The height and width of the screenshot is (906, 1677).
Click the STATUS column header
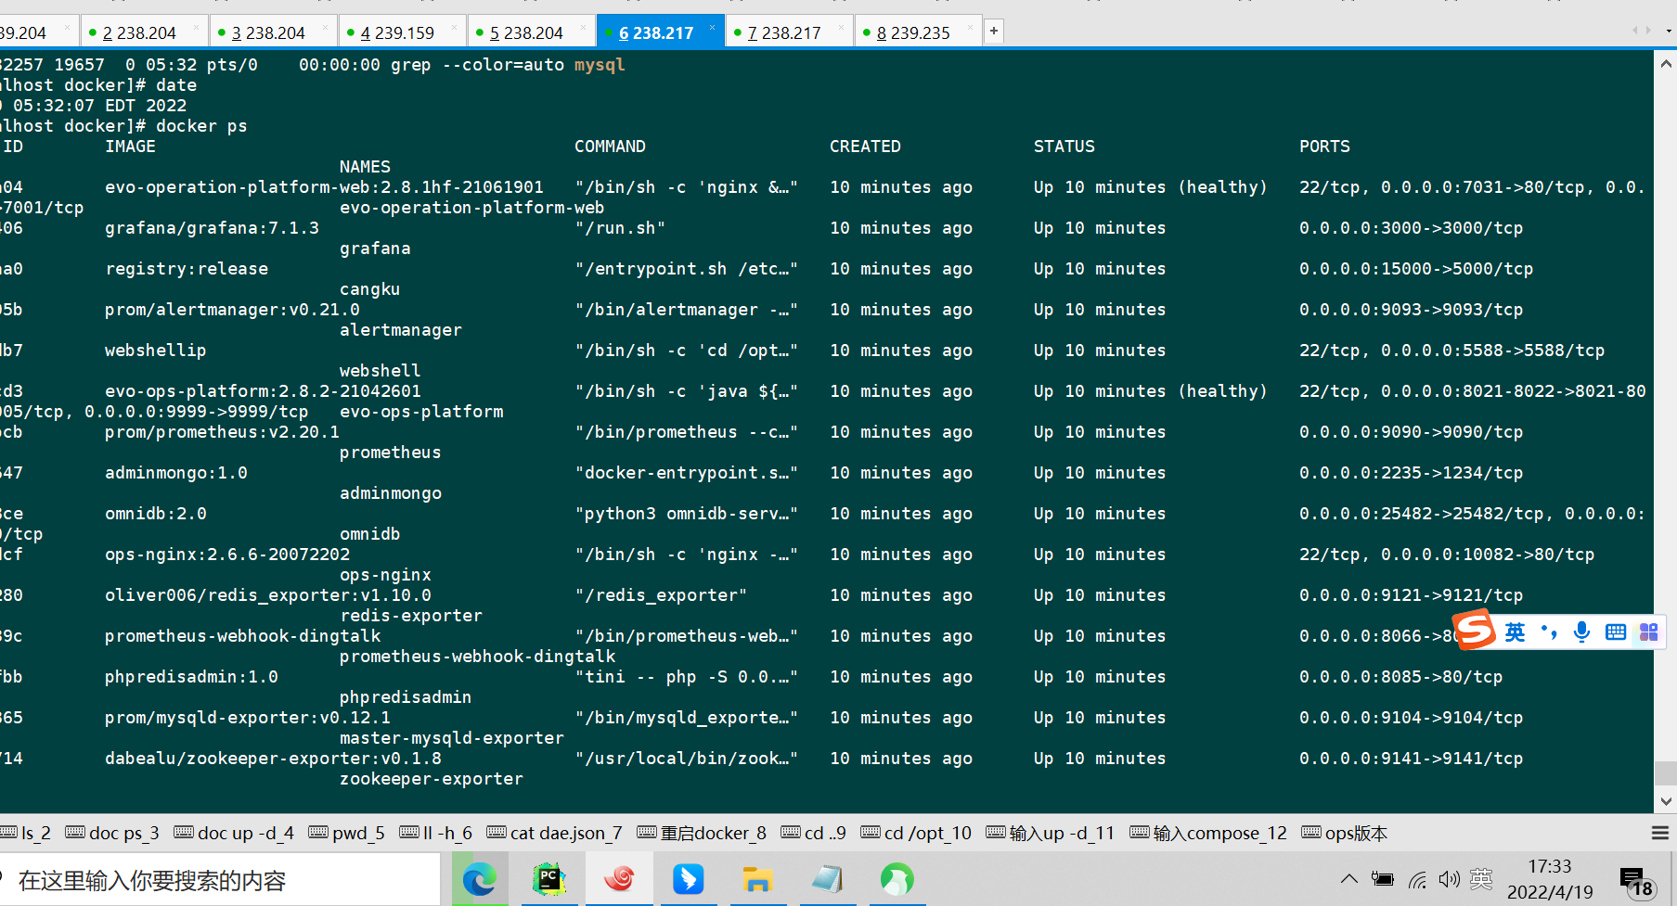pyautogui.click(x=1064, y=147)
